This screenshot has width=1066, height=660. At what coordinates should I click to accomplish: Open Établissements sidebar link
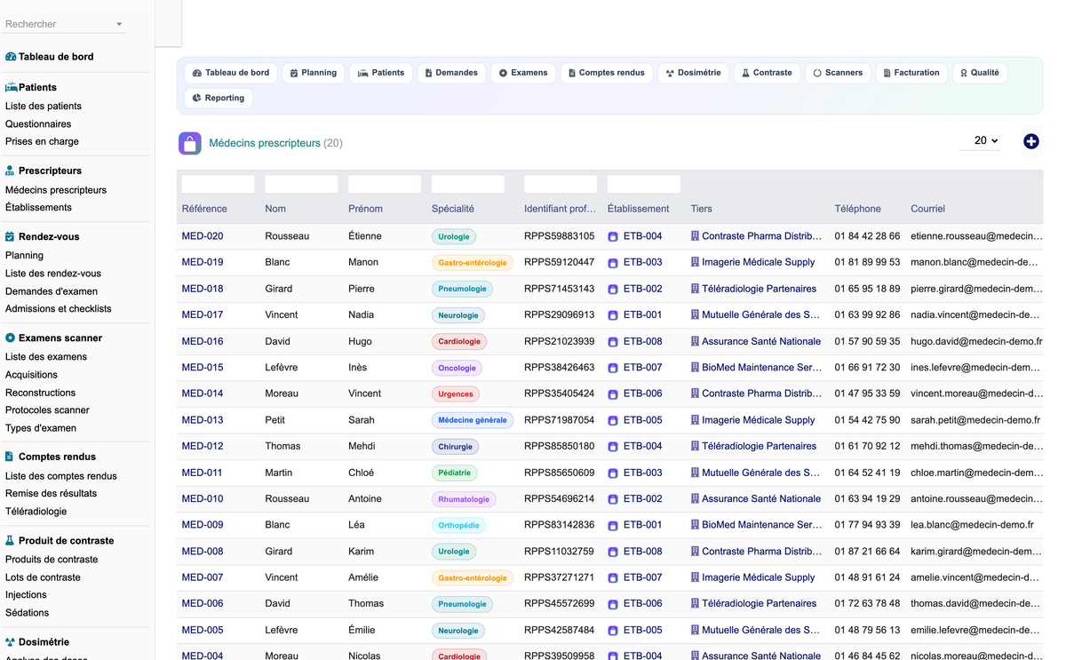tap(38, 208)
